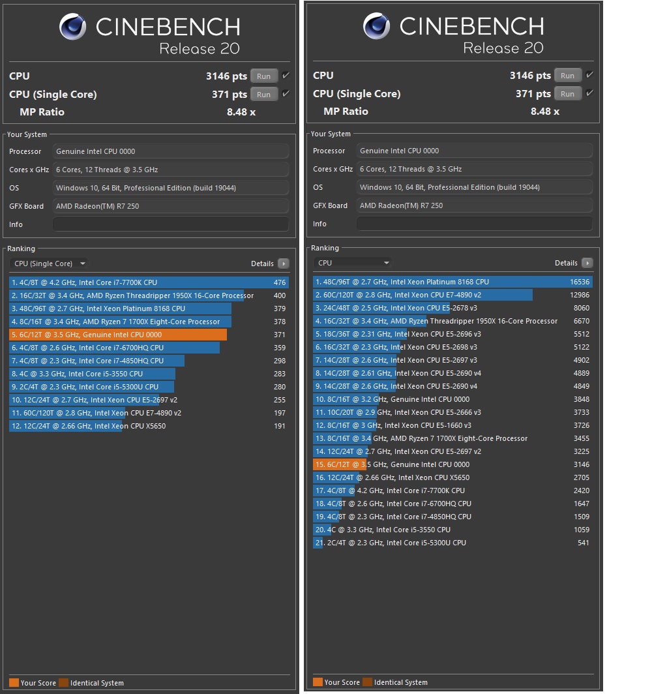Select i7-4850HQ row scoring 1509
This screenshot has width=652, height=694.
coord(453,517)
